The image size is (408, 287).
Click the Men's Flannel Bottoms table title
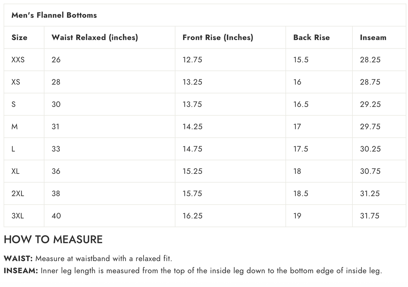(x=54, y=15)
